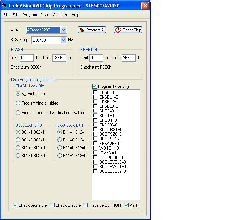Image resolution: width=228 pixels, height=220 pixels.
Task: Click the EEPROM 'Checksum: FC00h' text
Action: [96, 67]
